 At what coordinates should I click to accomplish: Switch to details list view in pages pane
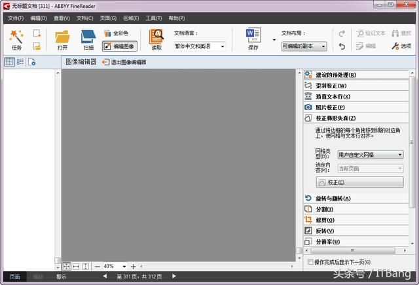pos(20,62)
